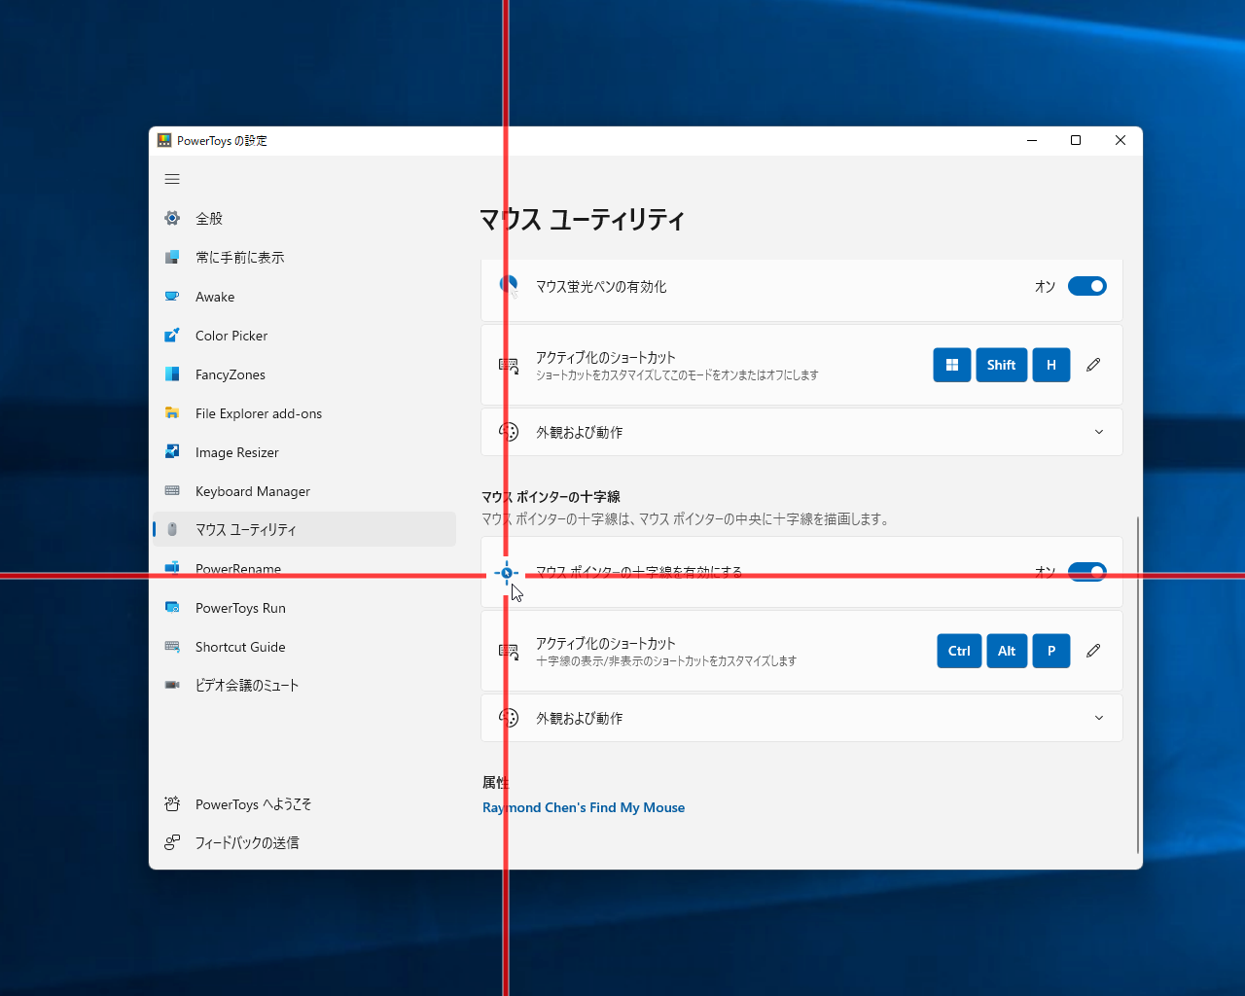The height and width of the screenshot is (996, 1245).
Task: Click フィードバックの送信
Action: point(244,842)
